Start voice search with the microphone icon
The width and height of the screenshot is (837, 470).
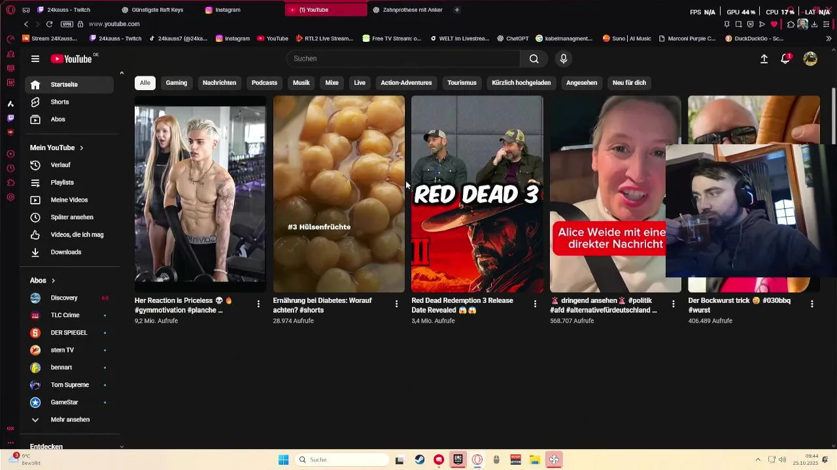click(x=564, y=59)
